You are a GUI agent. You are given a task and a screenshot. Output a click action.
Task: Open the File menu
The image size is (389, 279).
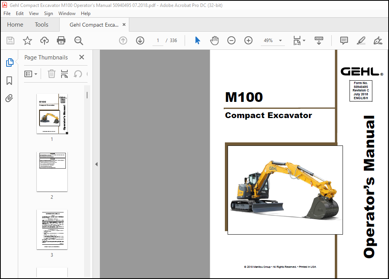click(x=7, y=14)
